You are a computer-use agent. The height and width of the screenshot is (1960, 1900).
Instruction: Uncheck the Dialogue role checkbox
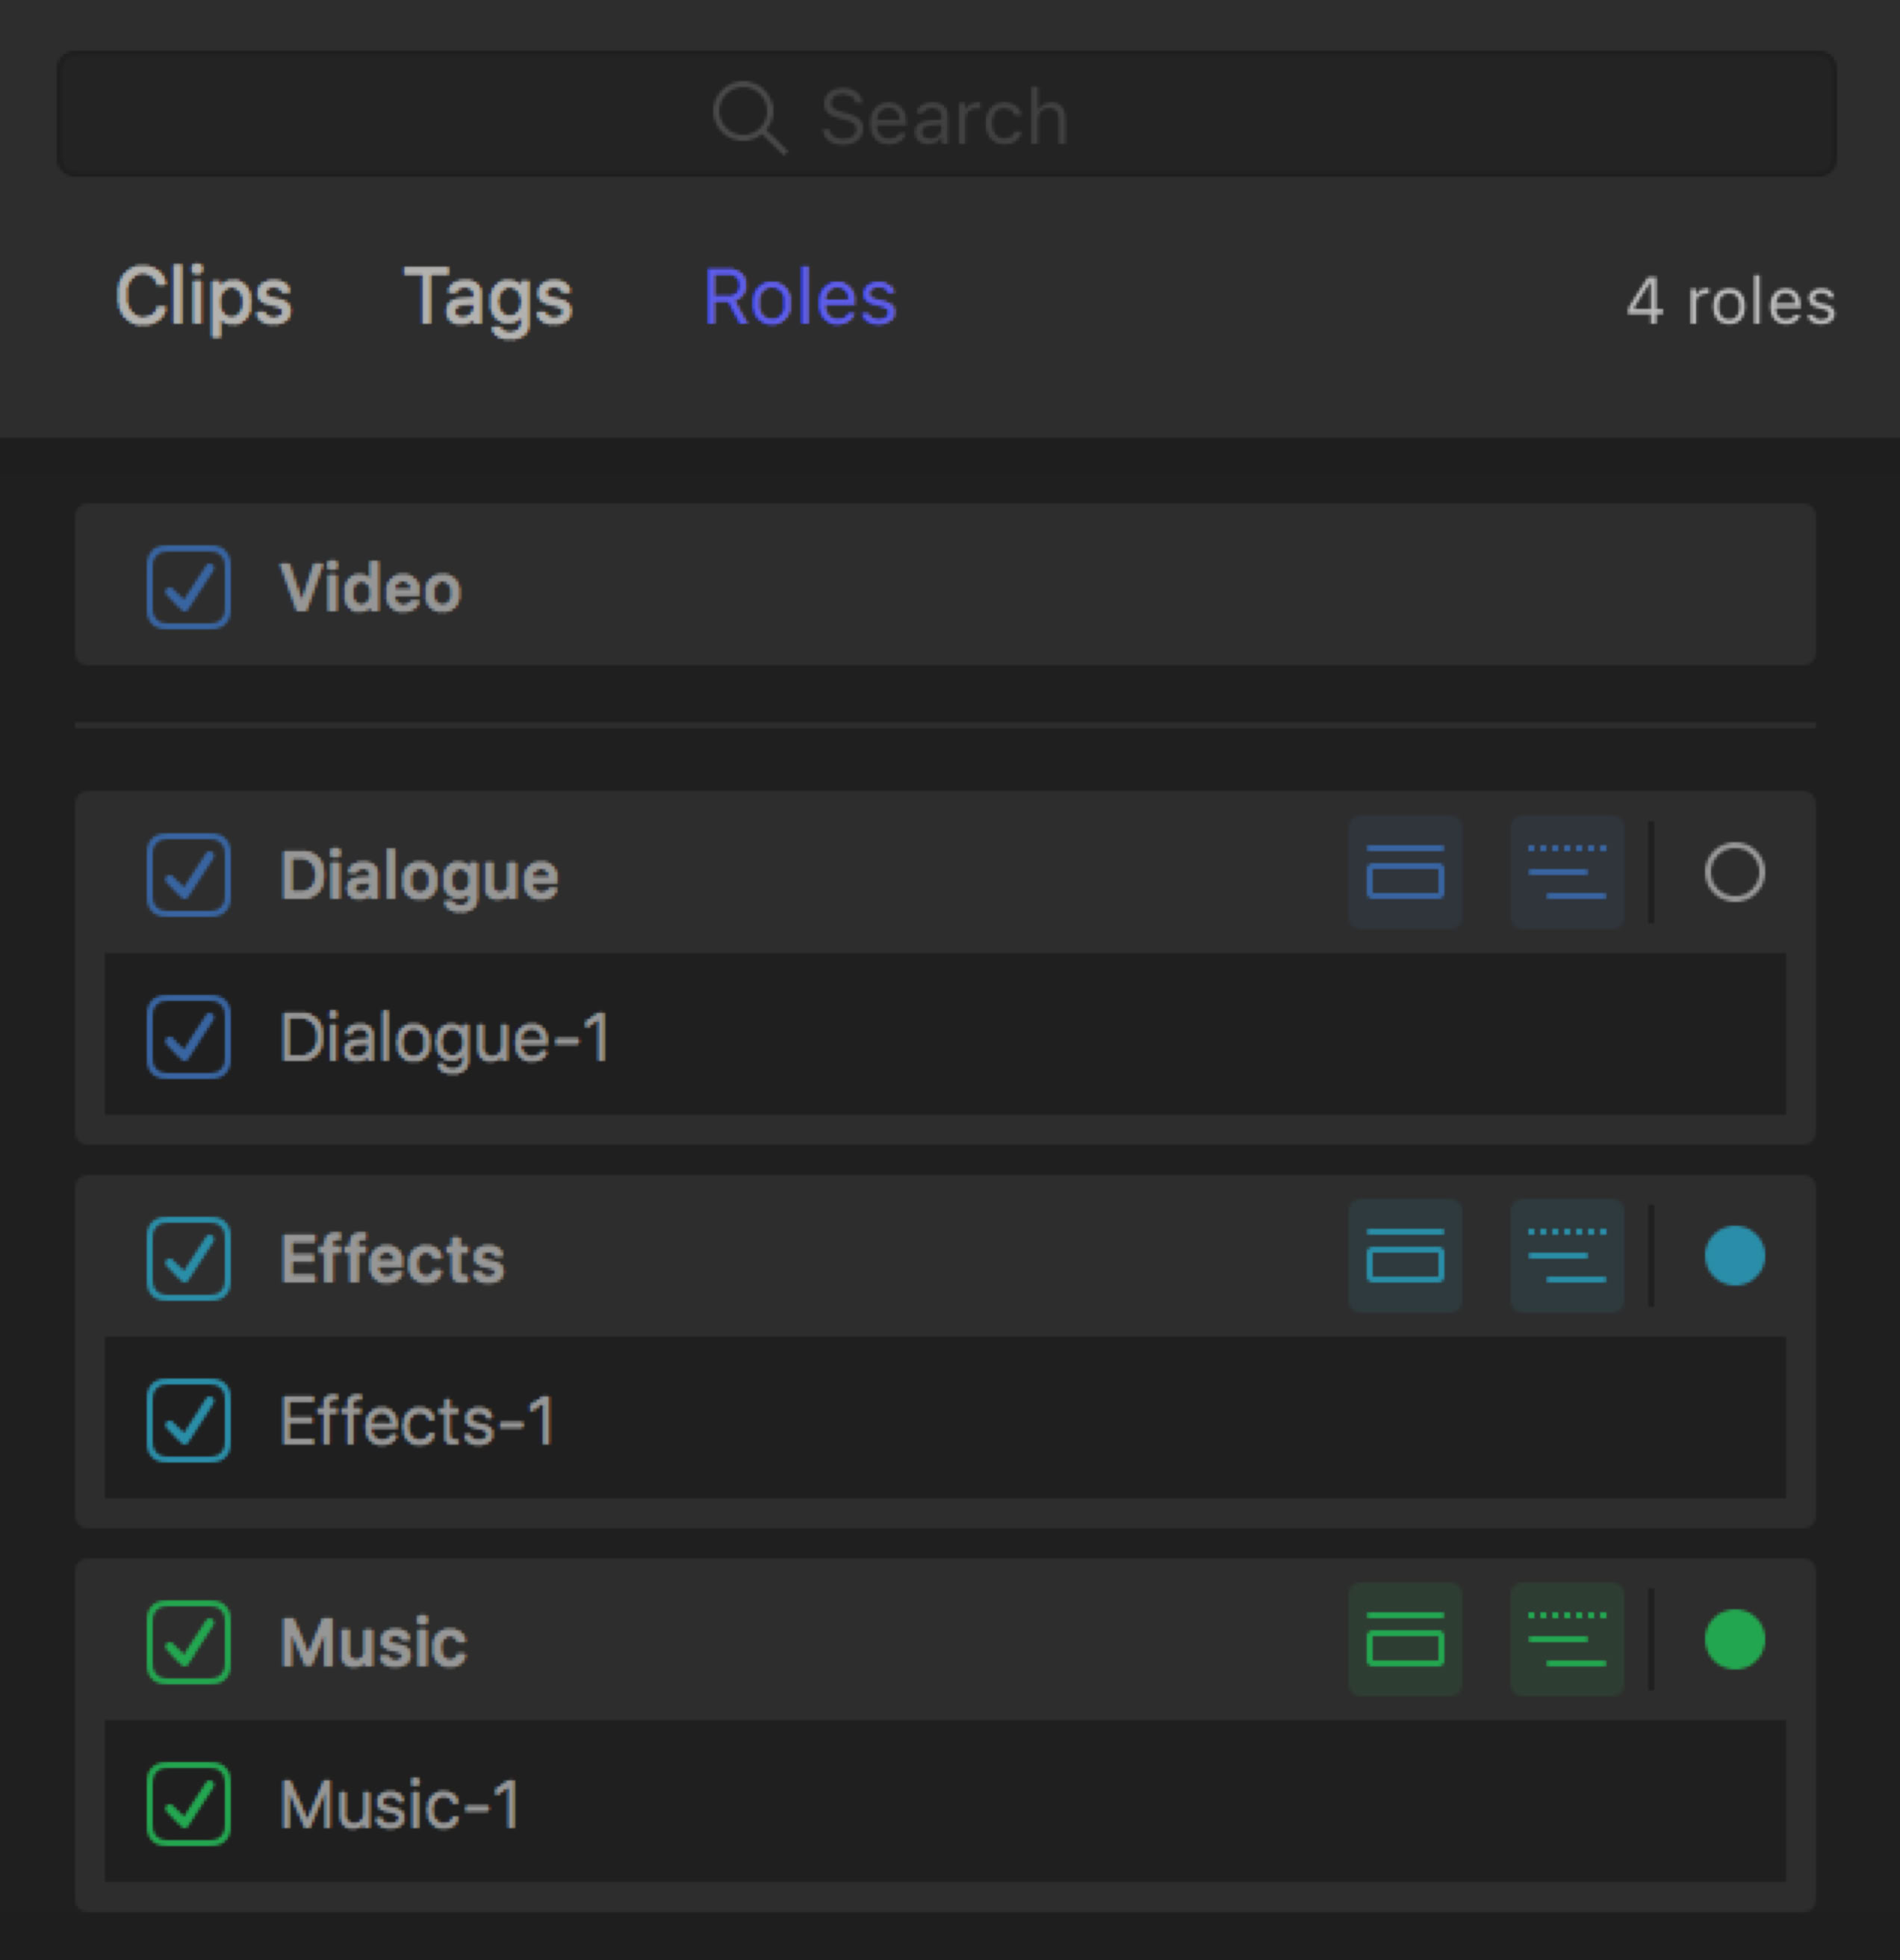[188, 875]
